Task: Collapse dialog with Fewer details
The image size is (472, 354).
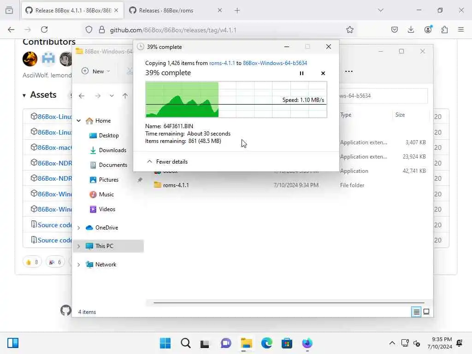Action: [167, 162]
